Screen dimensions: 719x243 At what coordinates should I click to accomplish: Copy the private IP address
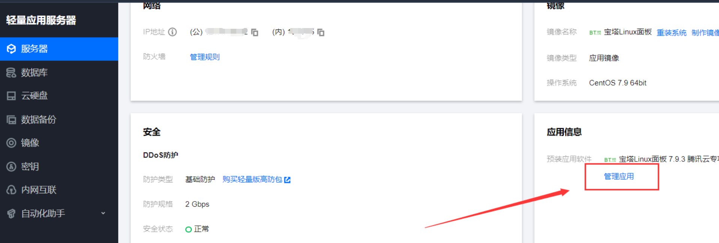pyautogui.click(x=321, y=33)
